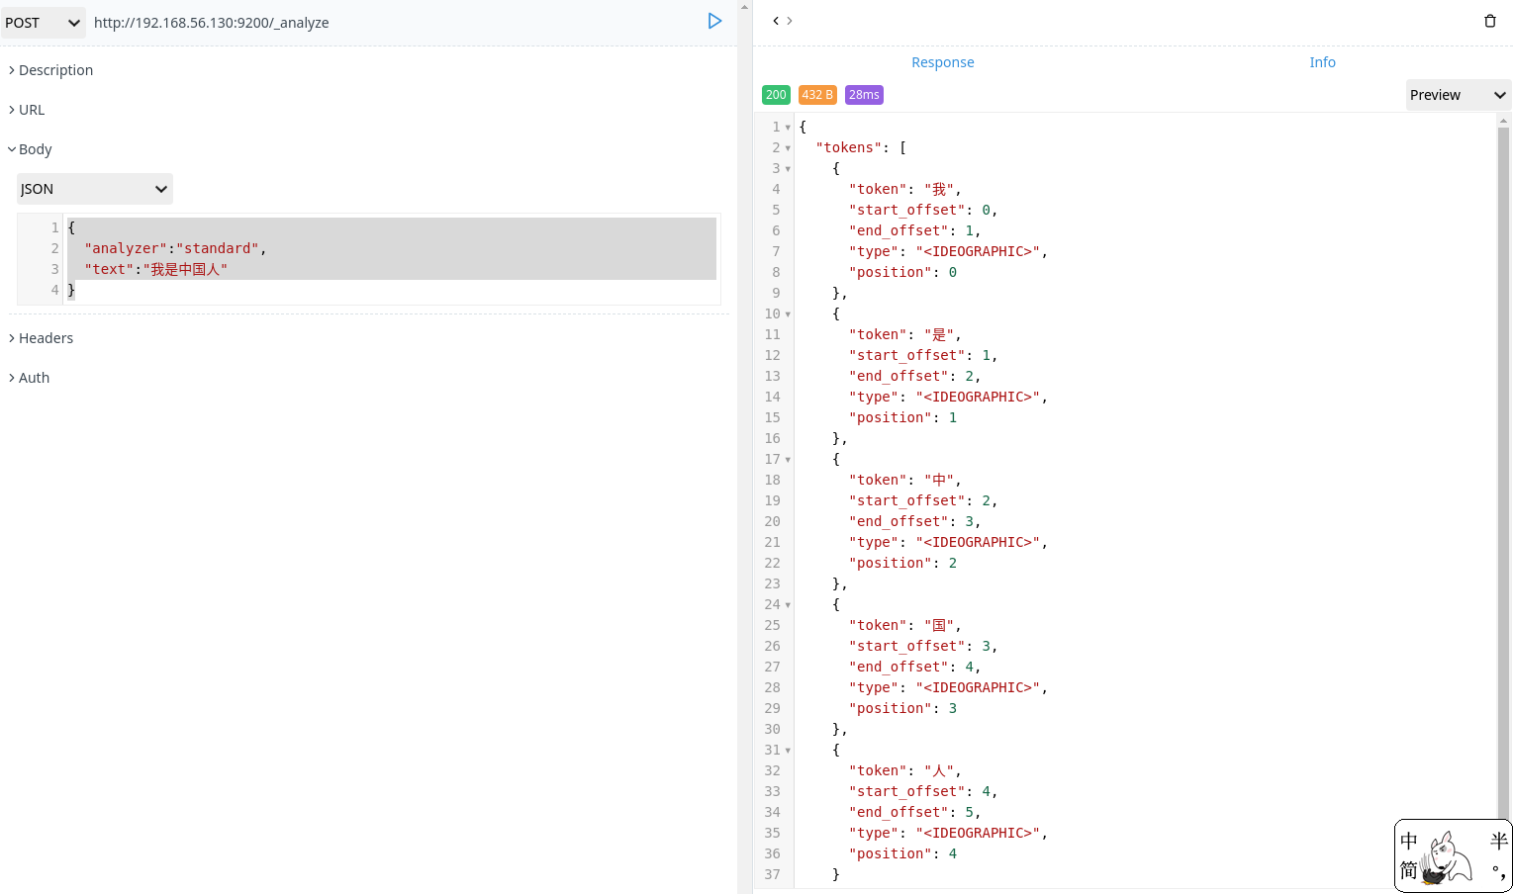Screen dimensions: 1513x894
Task: Click the back arrow above the Response panel
Action: tap(775, 21)
